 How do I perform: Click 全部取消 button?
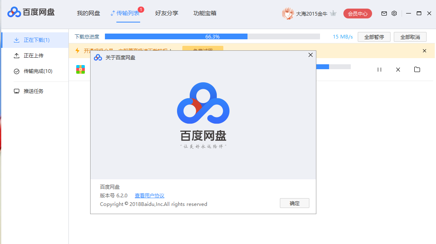(x=410, y=37)
